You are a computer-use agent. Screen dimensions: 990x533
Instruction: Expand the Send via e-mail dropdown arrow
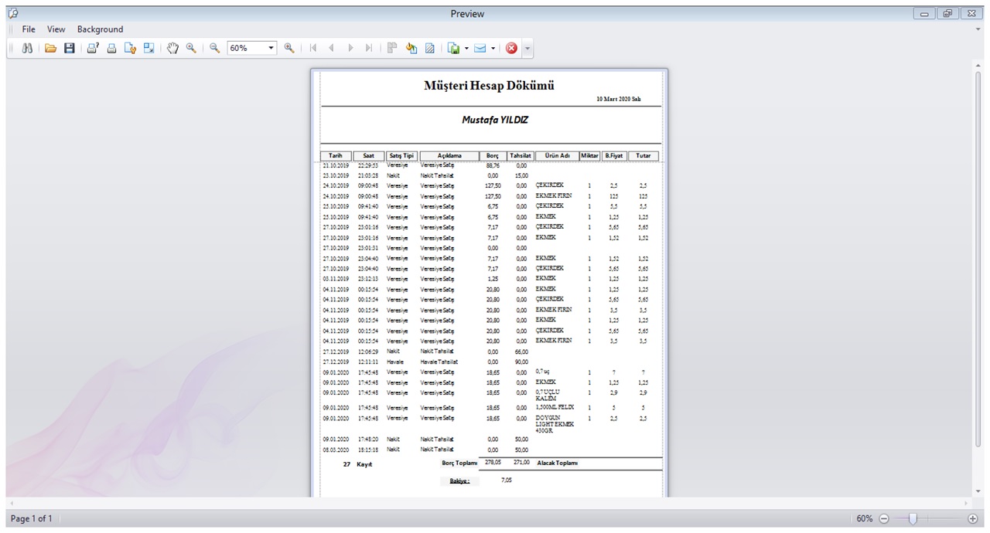click(493, 49)
